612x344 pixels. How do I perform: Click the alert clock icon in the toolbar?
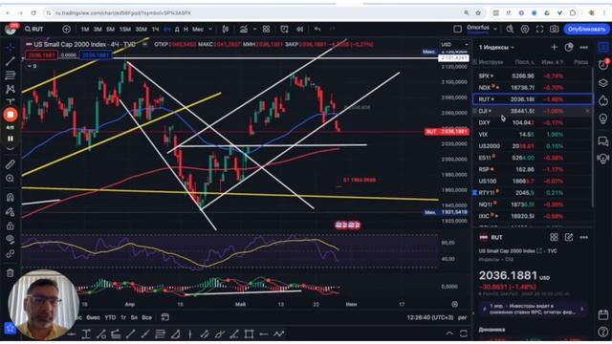click(284, 29)
